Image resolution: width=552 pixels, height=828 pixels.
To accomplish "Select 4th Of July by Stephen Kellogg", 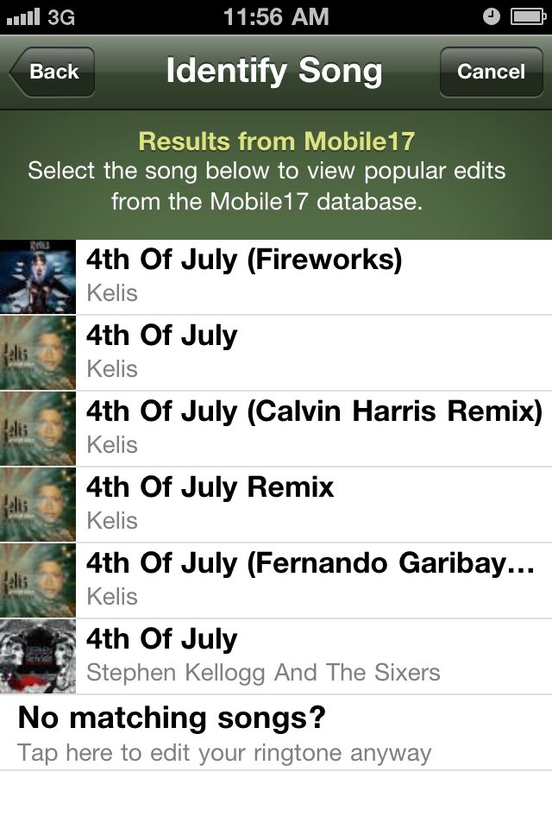I will coord(276,657).
